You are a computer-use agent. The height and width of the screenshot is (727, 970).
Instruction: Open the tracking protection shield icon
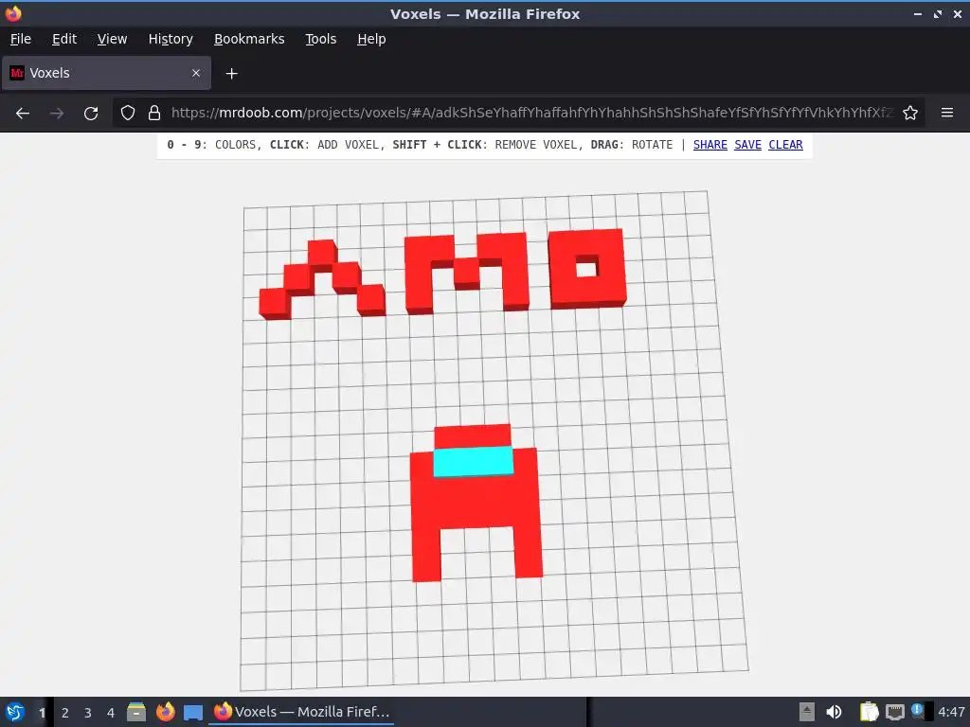tap(128, 114)
